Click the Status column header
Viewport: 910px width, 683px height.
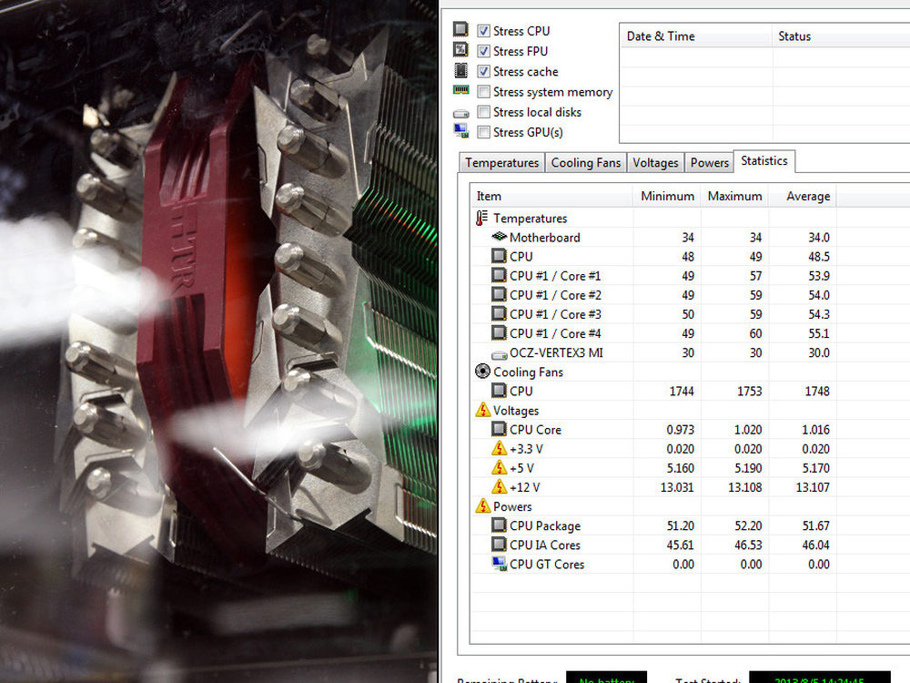pyautogui.click(x=842, y=36)
